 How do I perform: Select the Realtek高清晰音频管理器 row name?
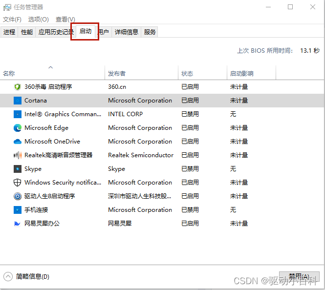click(59, 155)
